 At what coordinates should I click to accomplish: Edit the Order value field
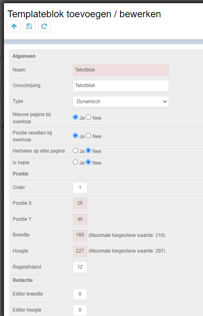pos(80,188)
